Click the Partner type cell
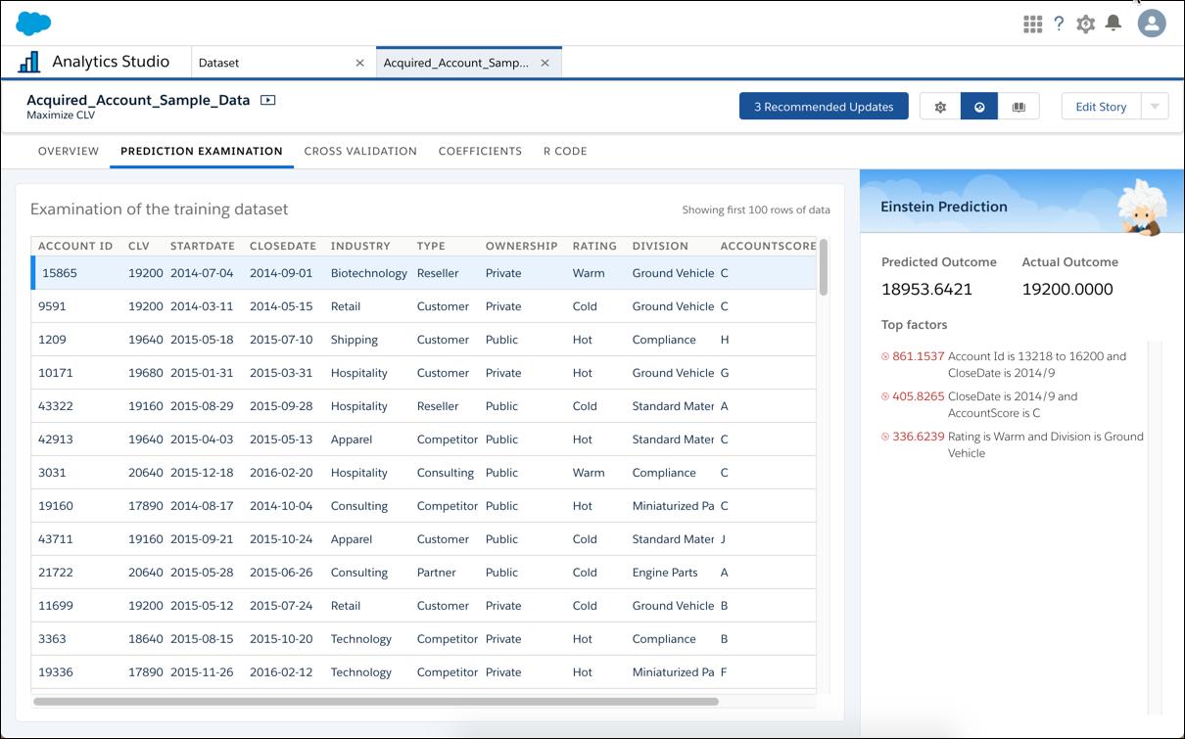This screenshot has height=739, width=1185. pyautogui.click(x=436, y=573)
